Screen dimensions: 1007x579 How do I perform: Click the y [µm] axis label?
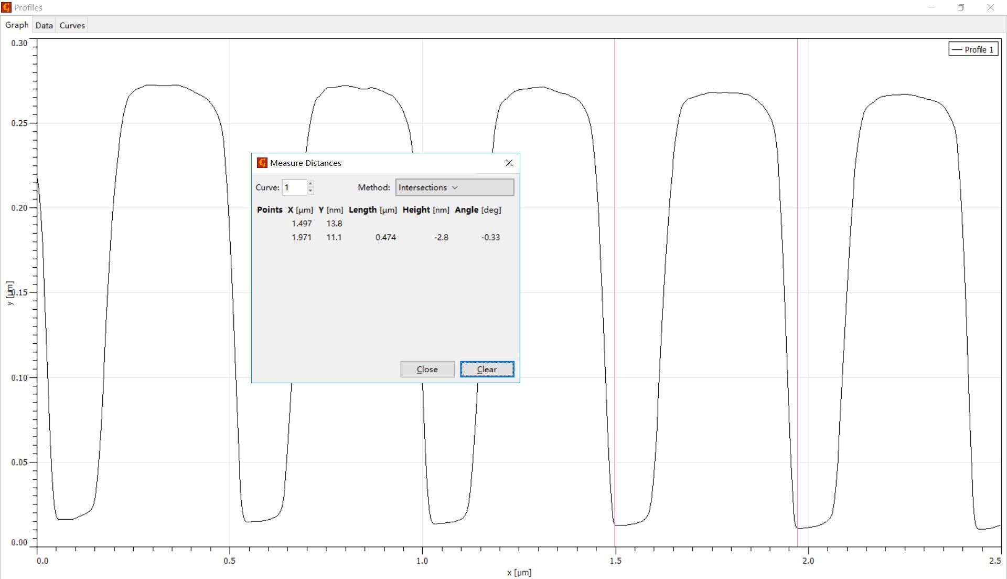click(x=10, y=293)
